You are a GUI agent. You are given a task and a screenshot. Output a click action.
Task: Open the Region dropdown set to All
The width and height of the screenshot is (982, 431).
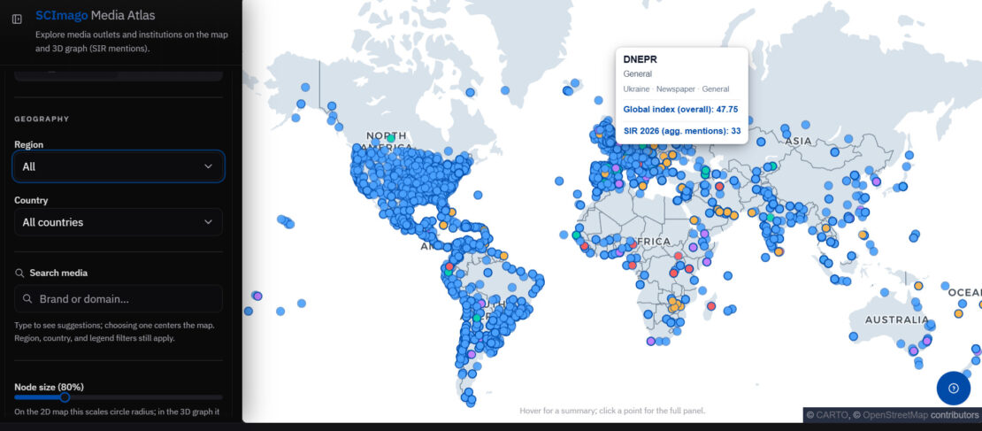click(119, 166)
